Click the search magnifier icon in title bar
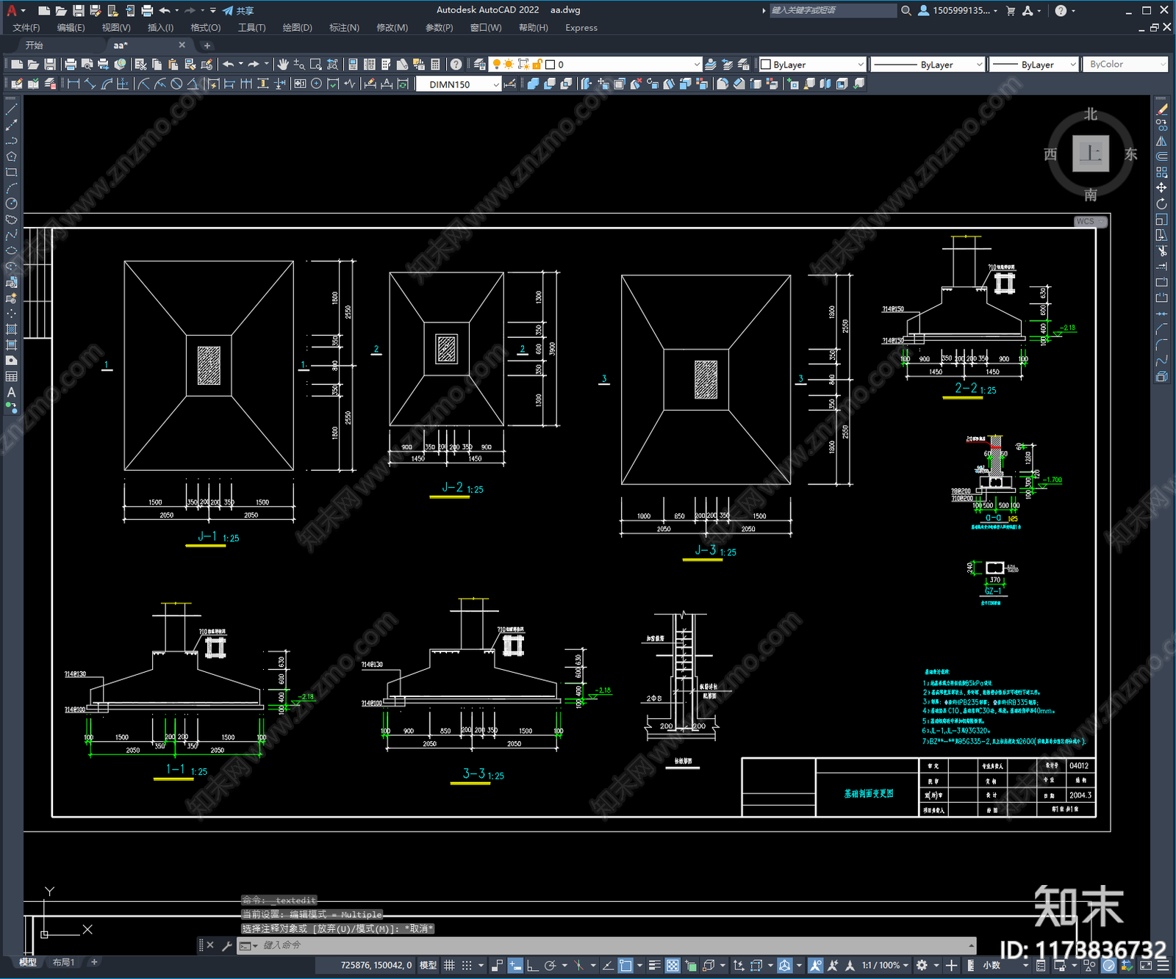Image resolution: width=1176 pixels, height=979 pixels. tap(906, 10)
